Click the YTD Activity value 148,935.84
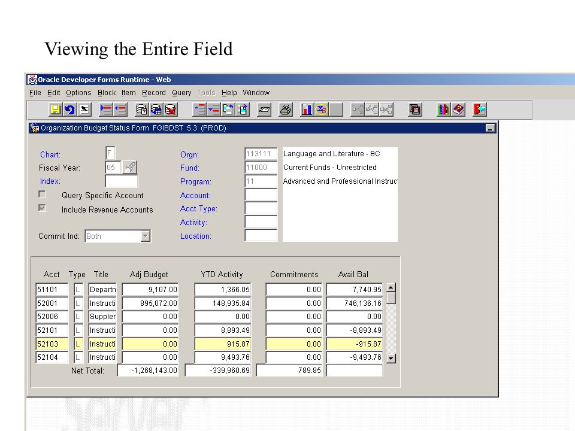The image size is (575, 431). point(223,303)
